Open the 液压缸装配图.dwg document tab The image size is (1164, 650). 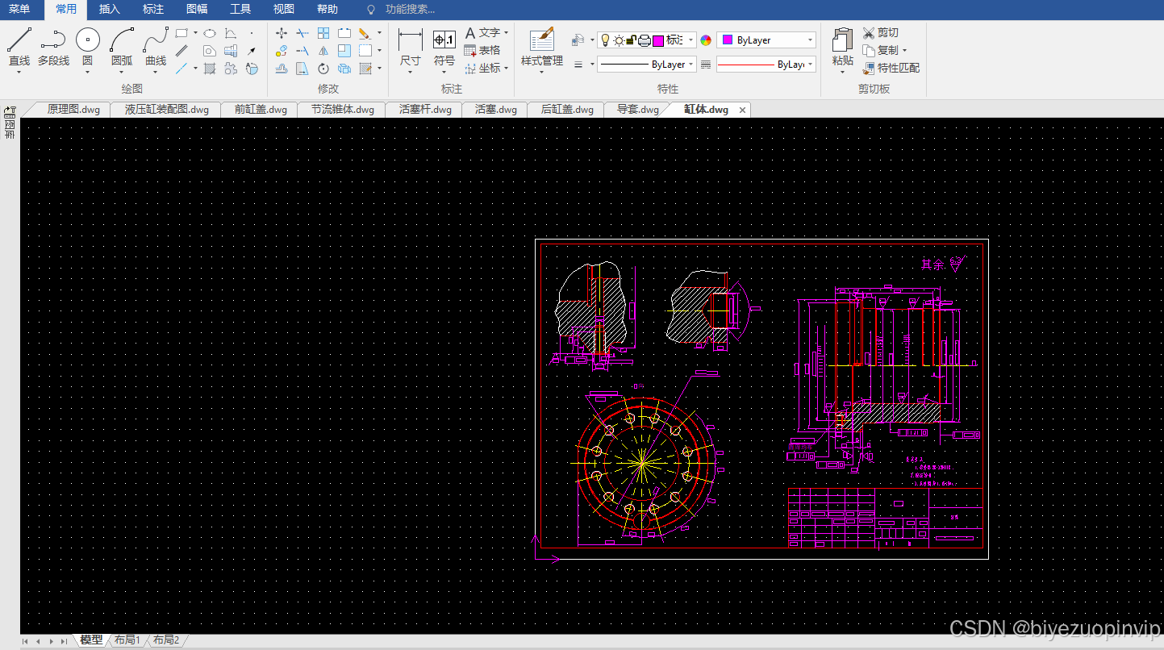(166, 110)
